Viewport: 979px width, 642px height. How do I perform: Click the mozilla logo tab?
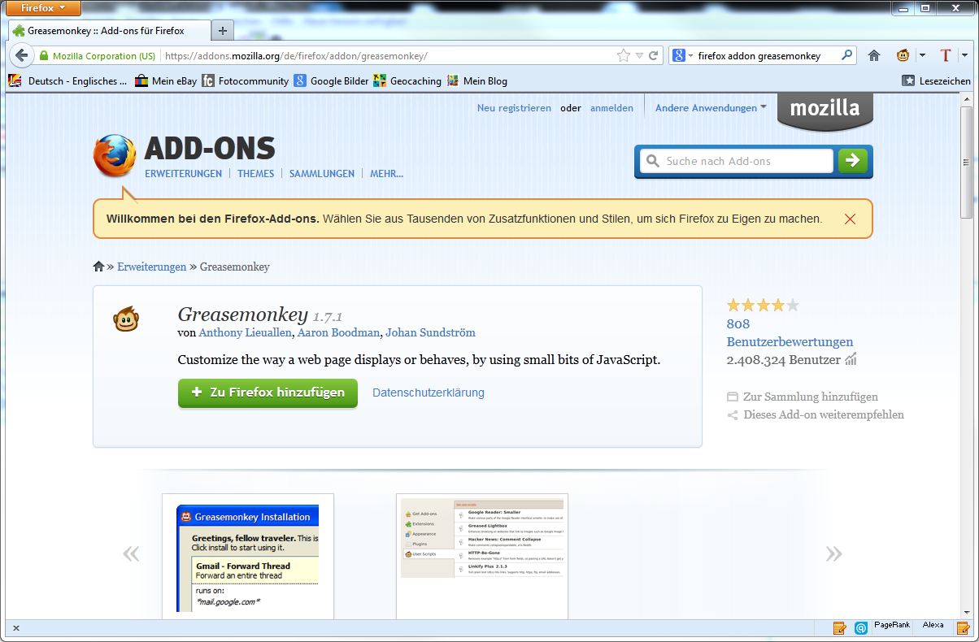click(x=825, y=111)
